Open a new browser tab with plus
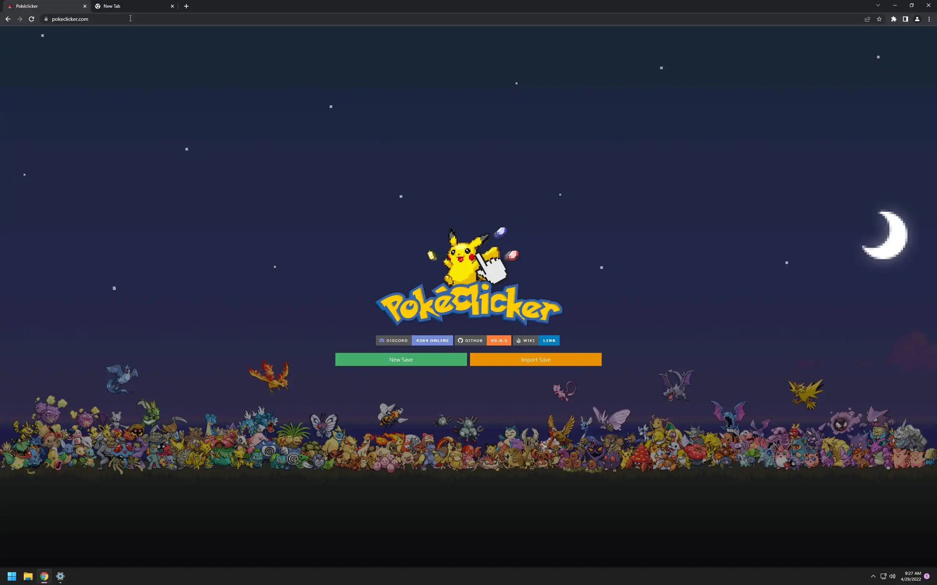Screen dimensions: 937x585 point(186,6)
